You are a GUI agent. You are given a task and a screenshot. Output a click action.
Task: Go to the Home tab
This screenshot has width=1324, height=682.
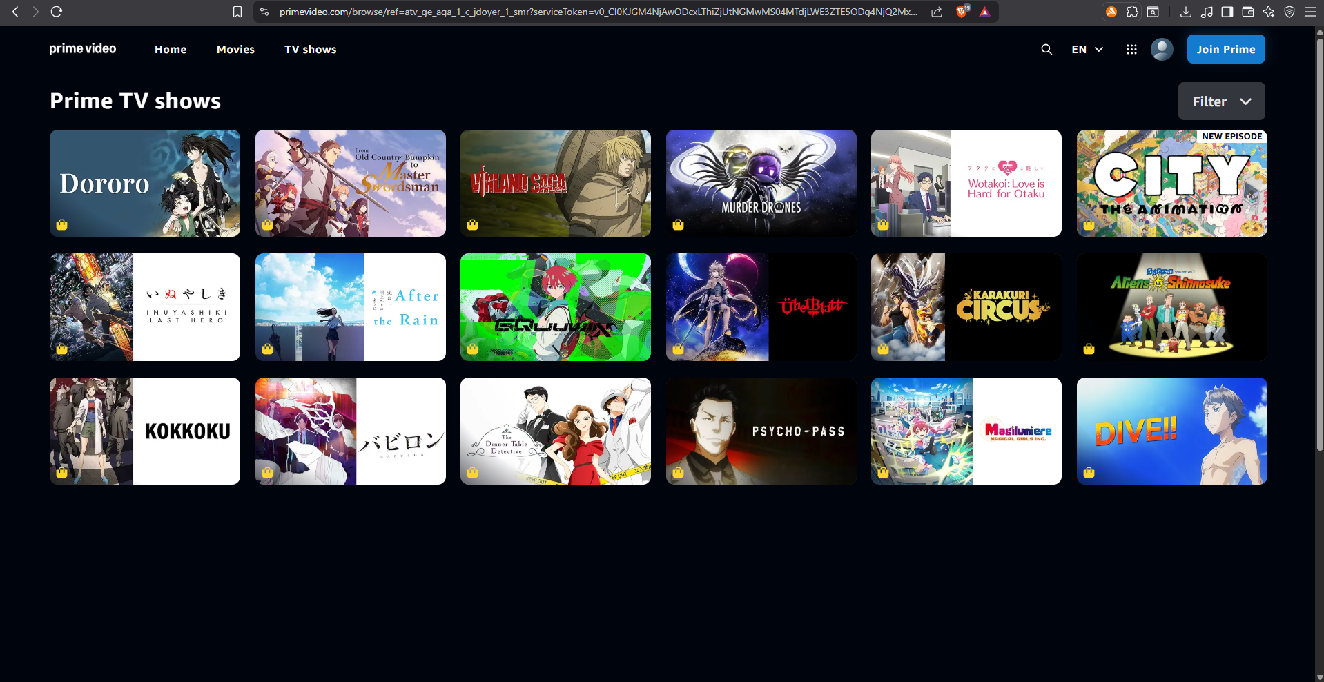coord(171,50)
